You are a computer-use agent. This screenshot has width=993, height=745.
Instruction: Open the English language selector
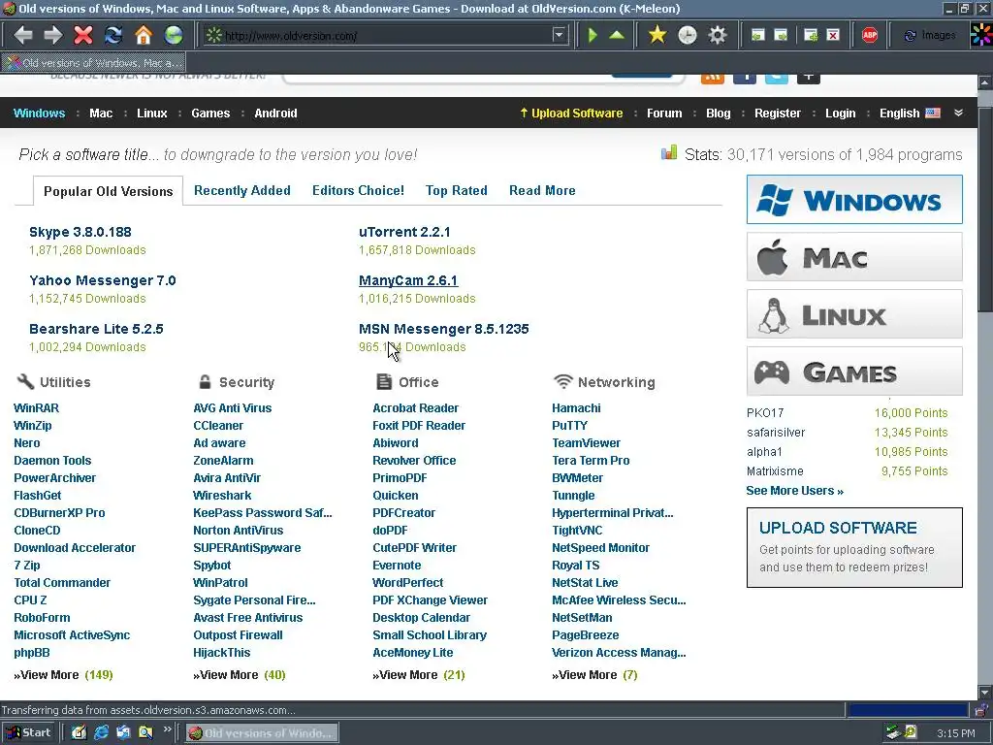(x=910, y=113)
